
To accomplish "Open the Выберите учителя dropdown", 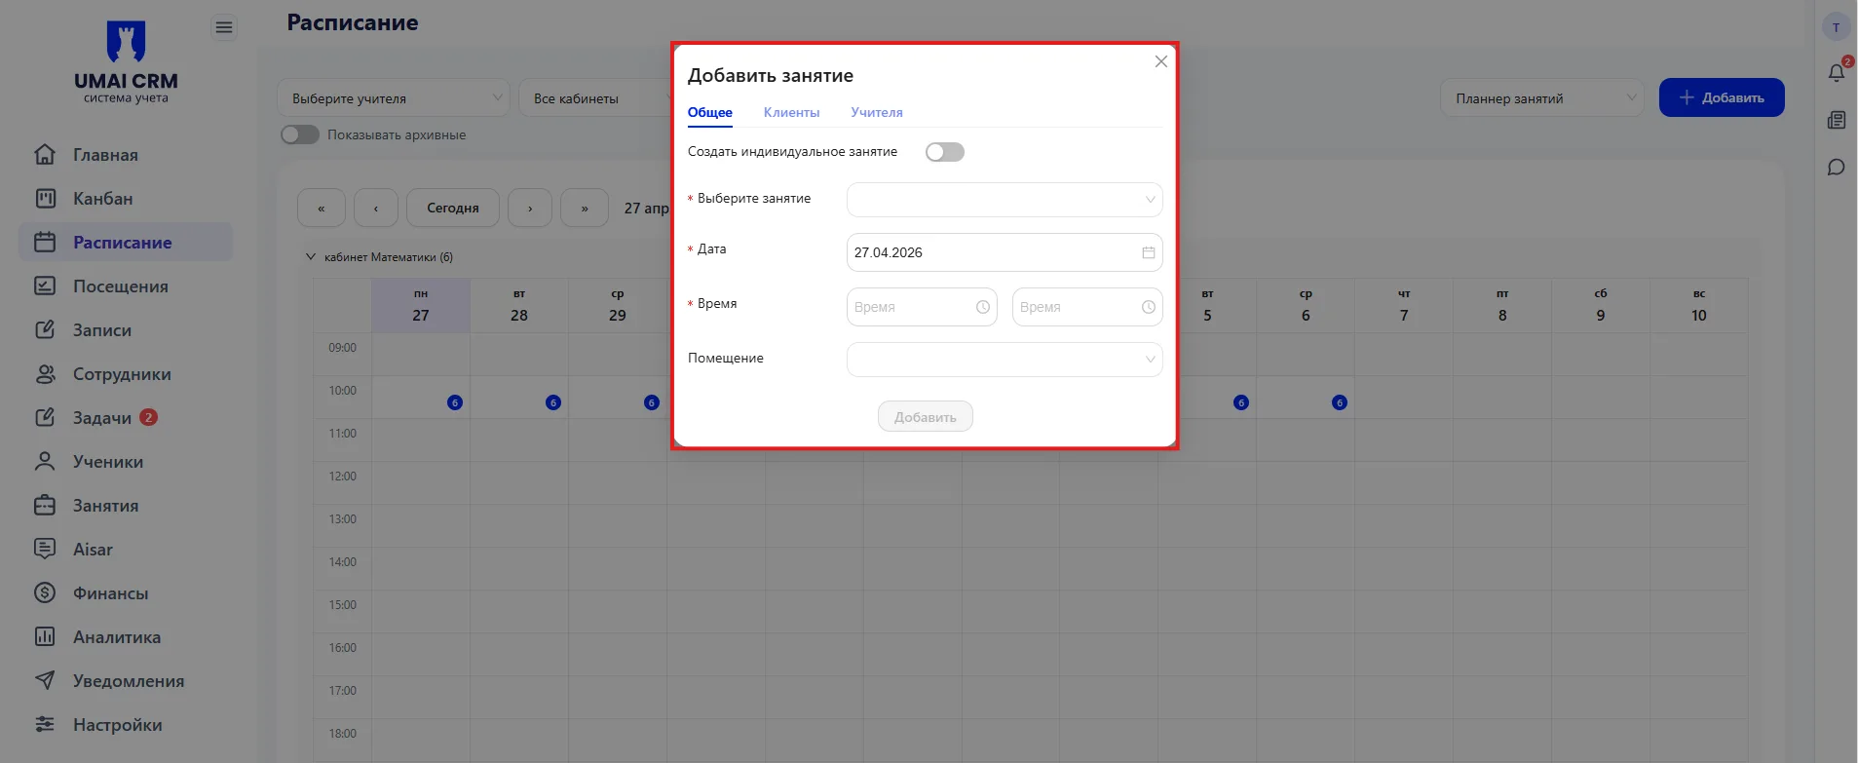I will pyautogui.click(x=393, y=98).
